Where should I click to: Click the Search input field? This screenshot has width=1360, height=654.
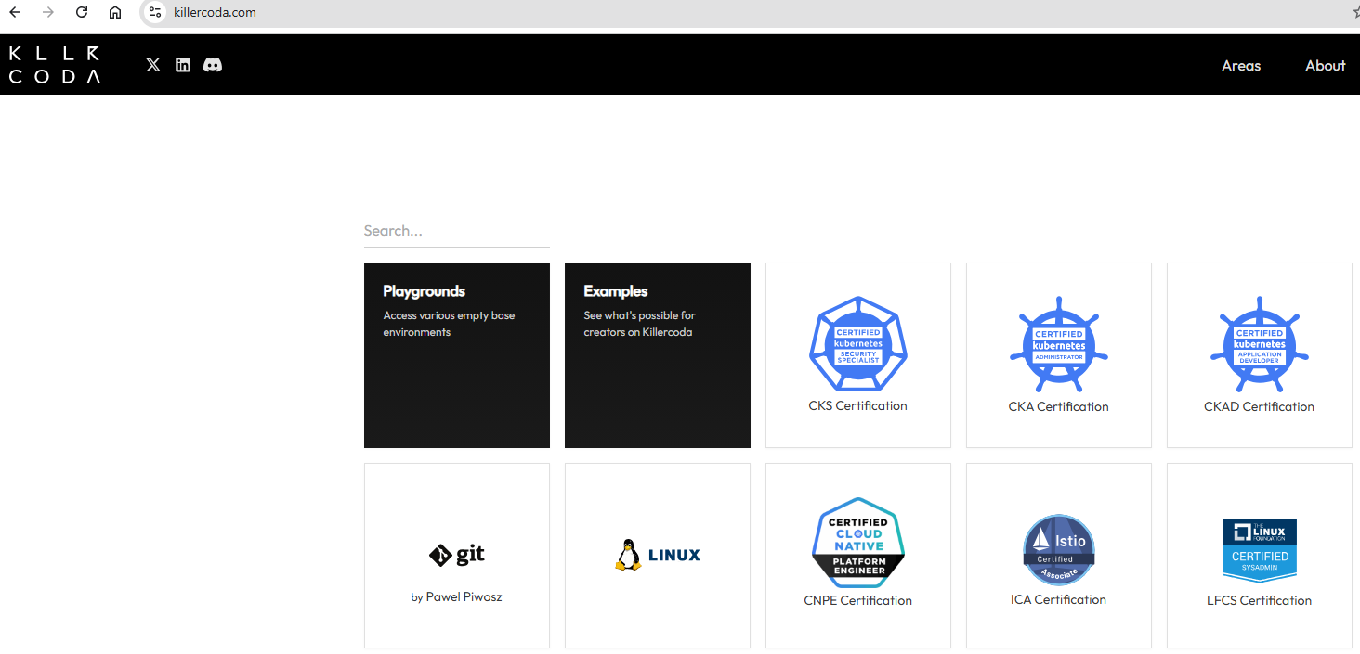(x=456, y=231)
